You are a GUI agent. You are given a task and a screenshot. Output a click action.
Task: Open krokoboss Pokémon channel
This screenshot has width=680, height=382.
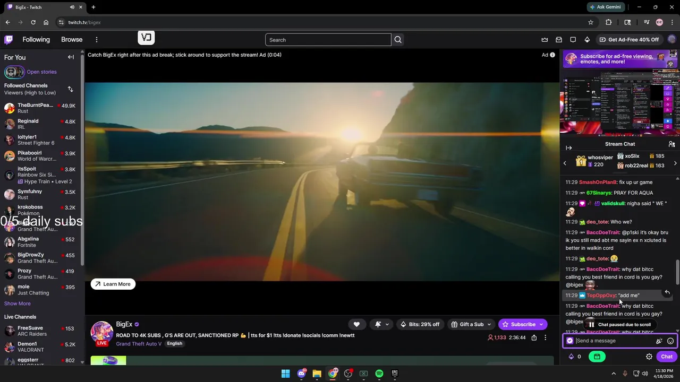(x=41, y=210)
